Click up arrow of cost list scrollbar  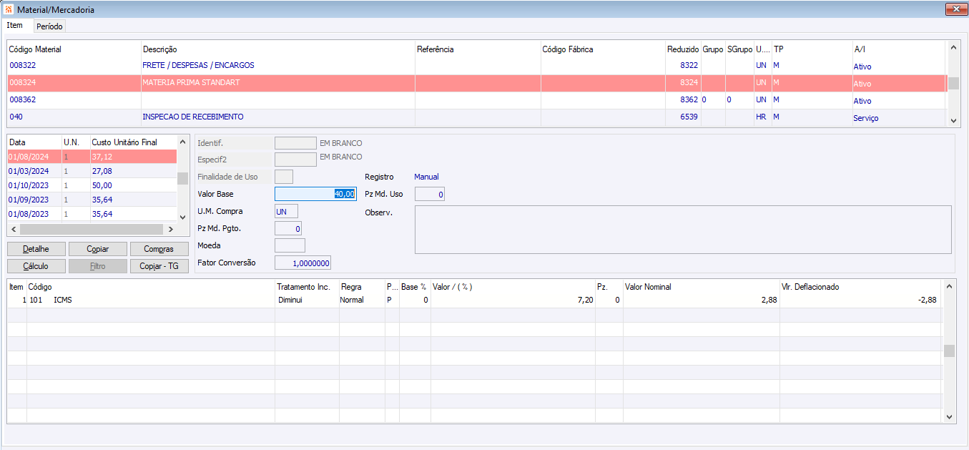[x=182, y=142]
